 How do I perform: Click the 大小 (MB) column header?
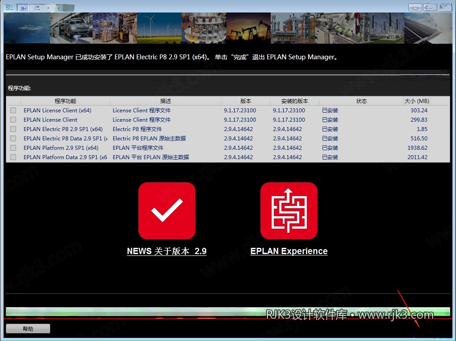pos(417,101)
